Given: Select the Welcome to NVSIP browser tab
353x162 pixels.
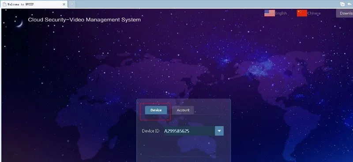Looking at the screenshot, I should (x=34, y=4).
